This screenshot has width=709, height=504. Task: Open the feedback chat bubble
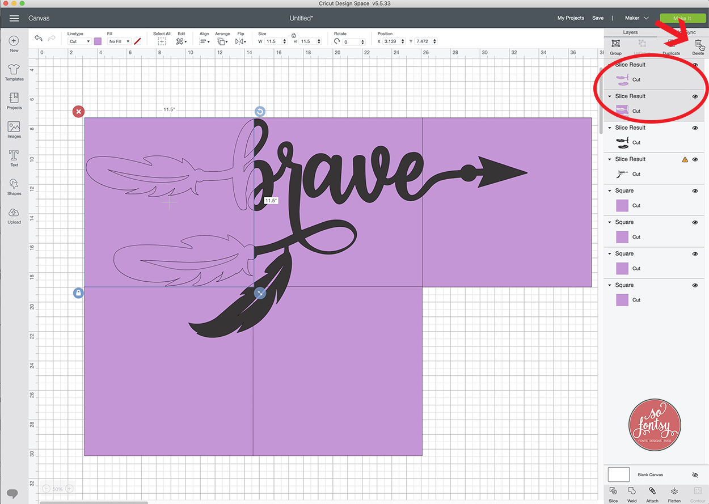pos(13,493)
